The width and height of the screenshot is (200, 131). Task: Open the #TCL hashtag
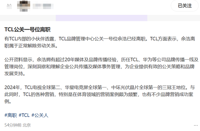(x=24, y=115)
